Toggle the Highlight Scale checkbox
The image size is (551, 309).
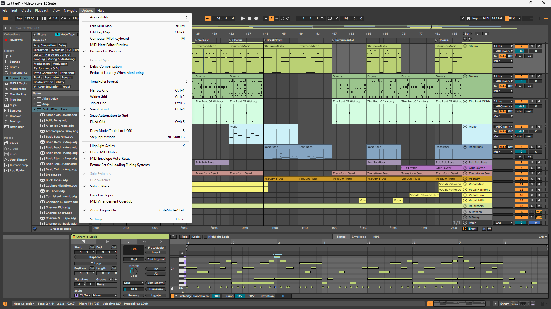(205, 237)
